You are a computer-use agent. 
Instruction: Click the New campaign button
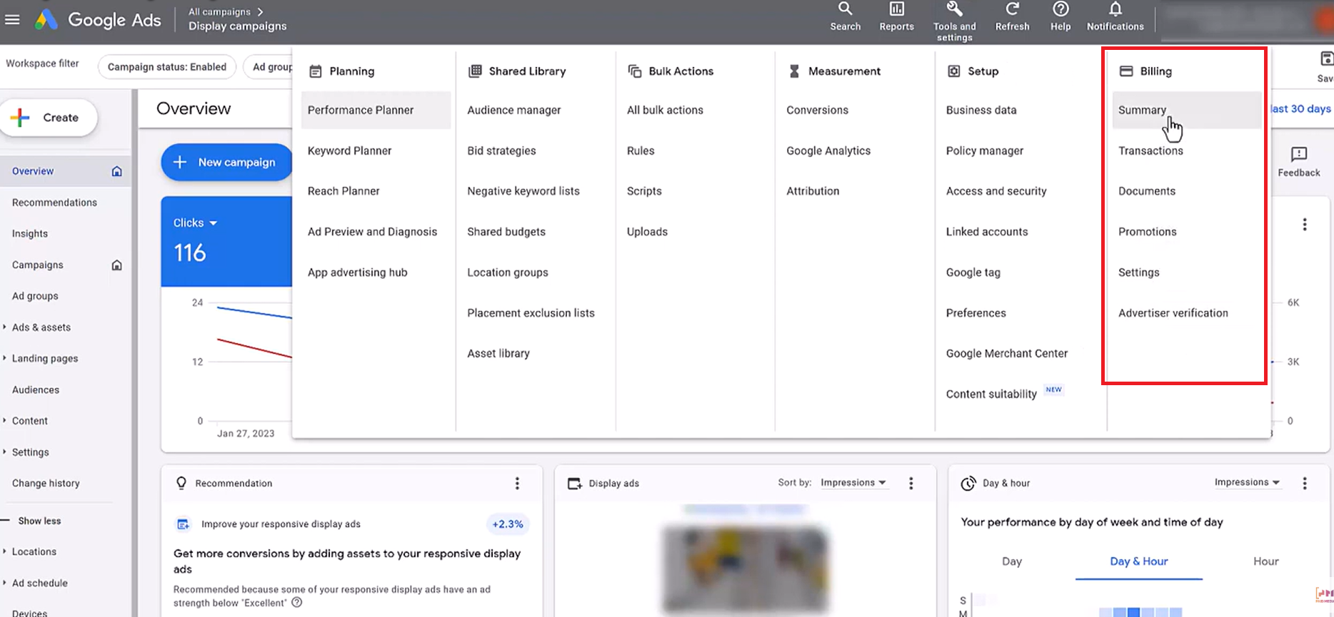(227, 162)
